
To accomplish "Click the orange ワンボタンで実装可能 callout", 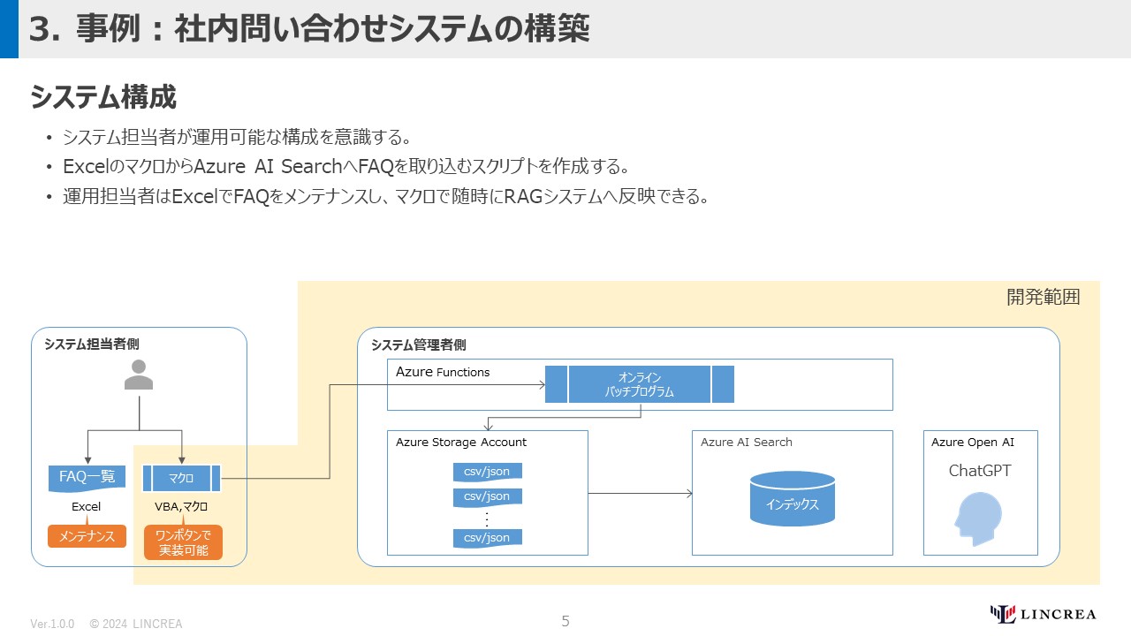I will [183, 542].
